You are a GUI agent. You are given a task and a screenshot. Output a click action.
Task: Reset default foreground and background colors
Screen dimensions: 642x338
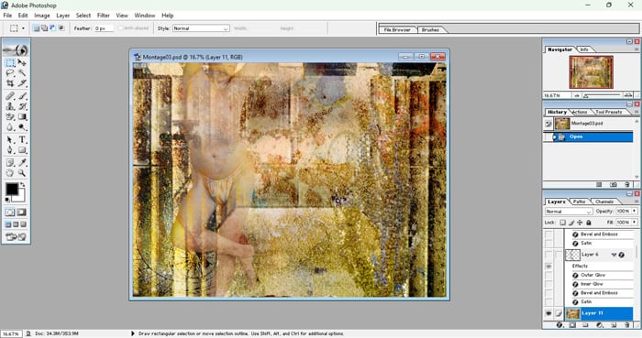tap(7, 200)
